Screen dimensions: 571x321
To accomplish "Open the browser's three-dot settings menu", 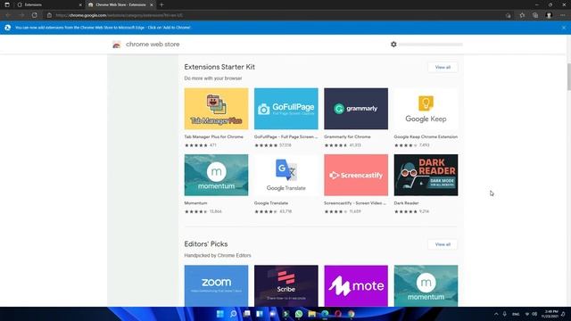I will pyautogui.click(x=563, y=15).
